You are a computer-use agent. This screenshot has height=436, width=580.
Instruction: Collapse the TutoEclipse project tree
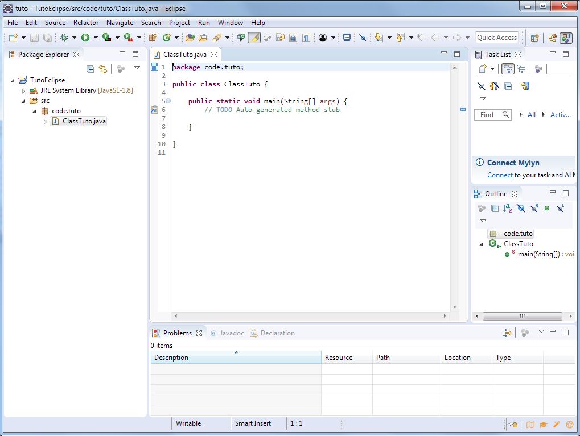point(13,81)
